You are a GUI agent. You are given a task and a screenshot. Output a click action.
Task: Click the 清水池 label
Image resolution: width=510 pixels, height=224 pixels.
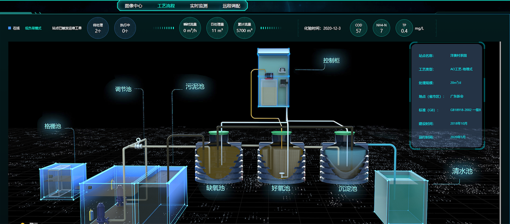pyautogui.click(x=462, y=171)
